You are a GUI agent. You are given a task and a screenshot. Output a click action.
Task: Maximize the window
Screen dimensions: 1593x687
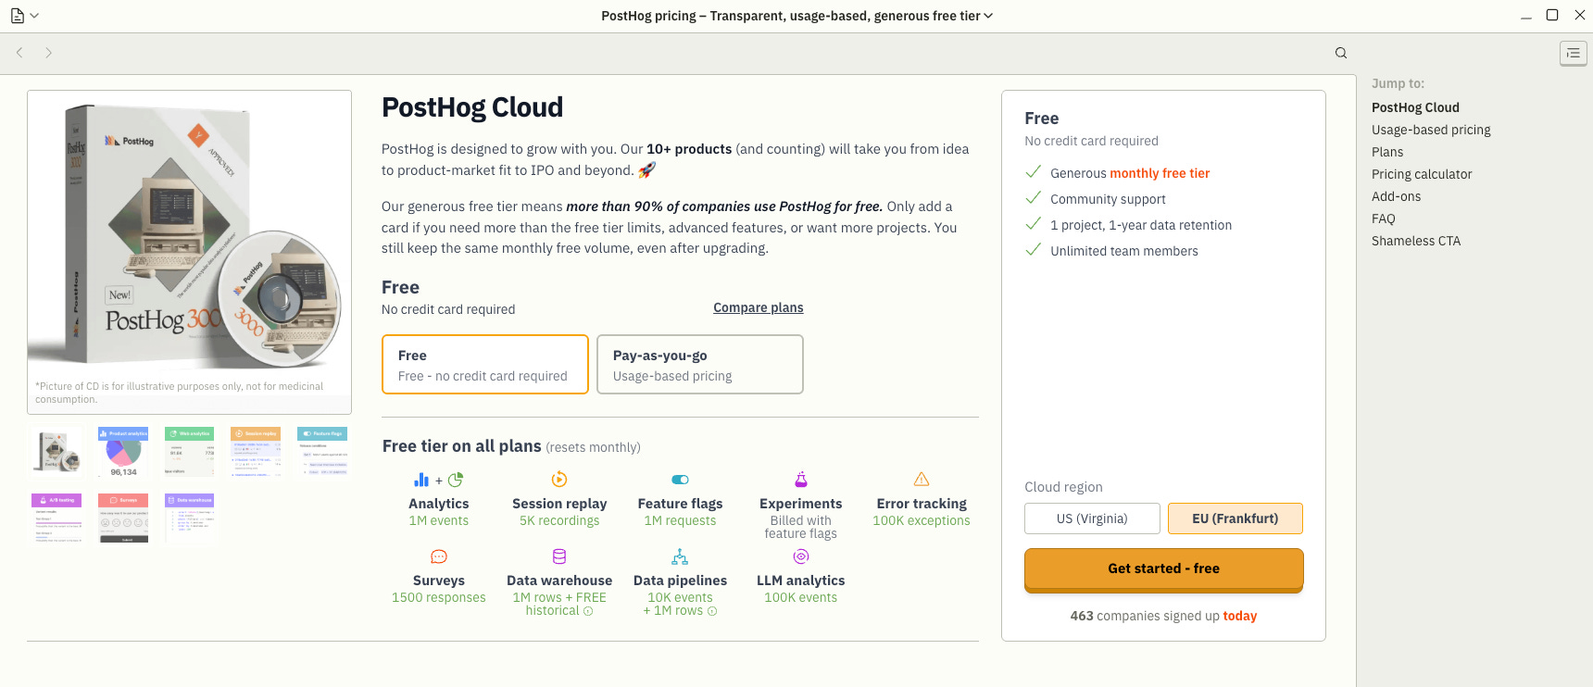point(1552,15)
